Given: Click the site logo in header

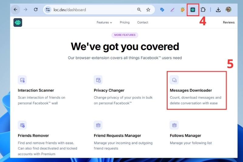Looking at the screenshot, I should pos(18,22).
